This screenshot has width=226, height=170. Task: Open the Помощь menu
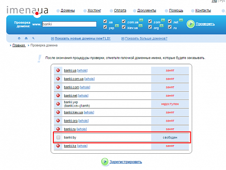click(x=176, y=10)
